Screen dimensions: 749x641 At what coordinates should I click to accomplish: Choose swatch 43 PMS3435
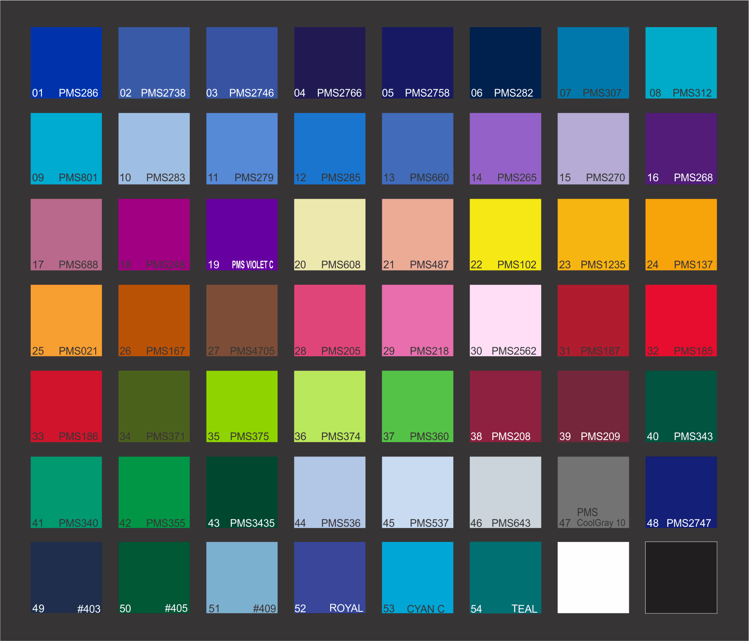(x=242, y=492)
